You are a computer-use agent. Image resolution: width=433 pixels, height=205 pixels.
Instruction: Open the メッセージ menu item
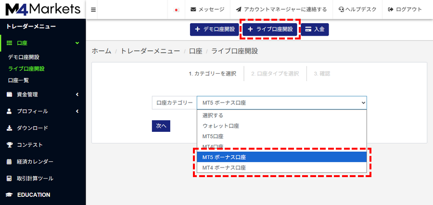coord(207,10)
